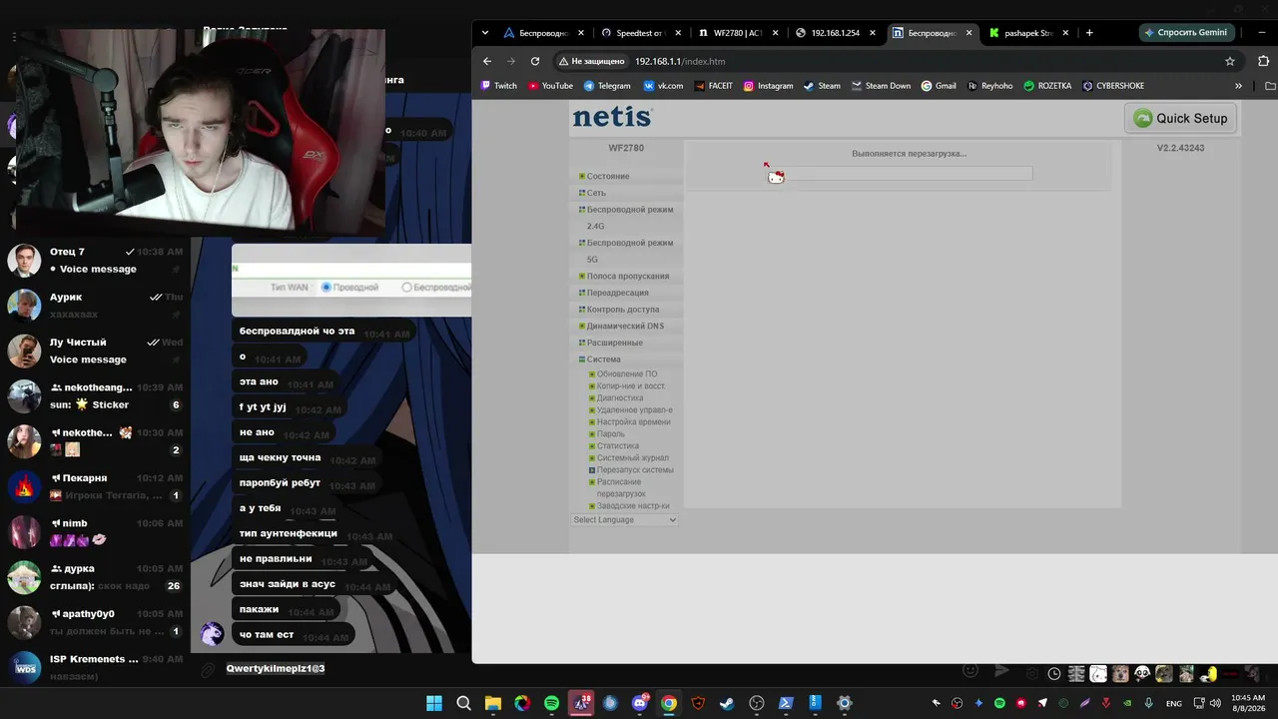Open Системный журнал page
1278x719 pixels.
(632, 458)
